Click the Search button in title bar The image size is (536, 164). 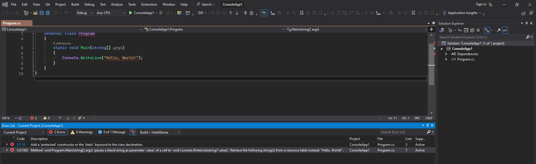click(206, 4)
